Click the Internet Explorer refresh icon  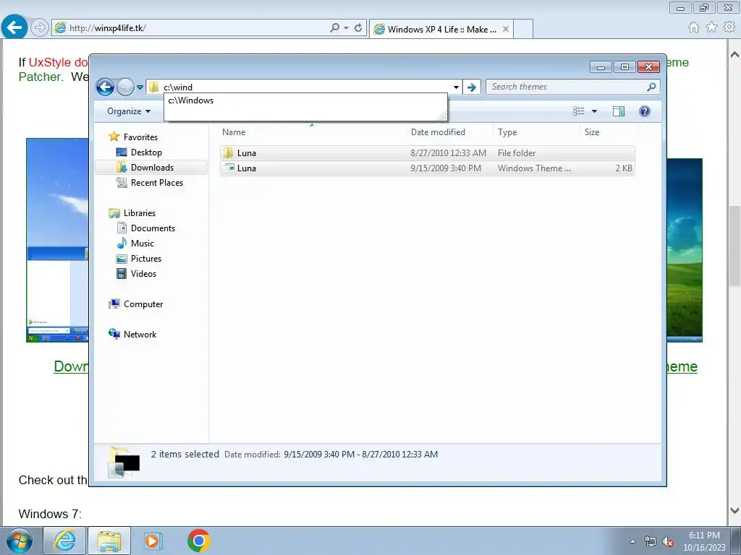359,28
